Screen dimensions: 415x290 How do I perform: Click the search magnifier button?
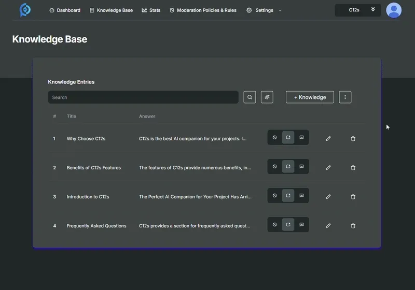[x=250, y=97]
